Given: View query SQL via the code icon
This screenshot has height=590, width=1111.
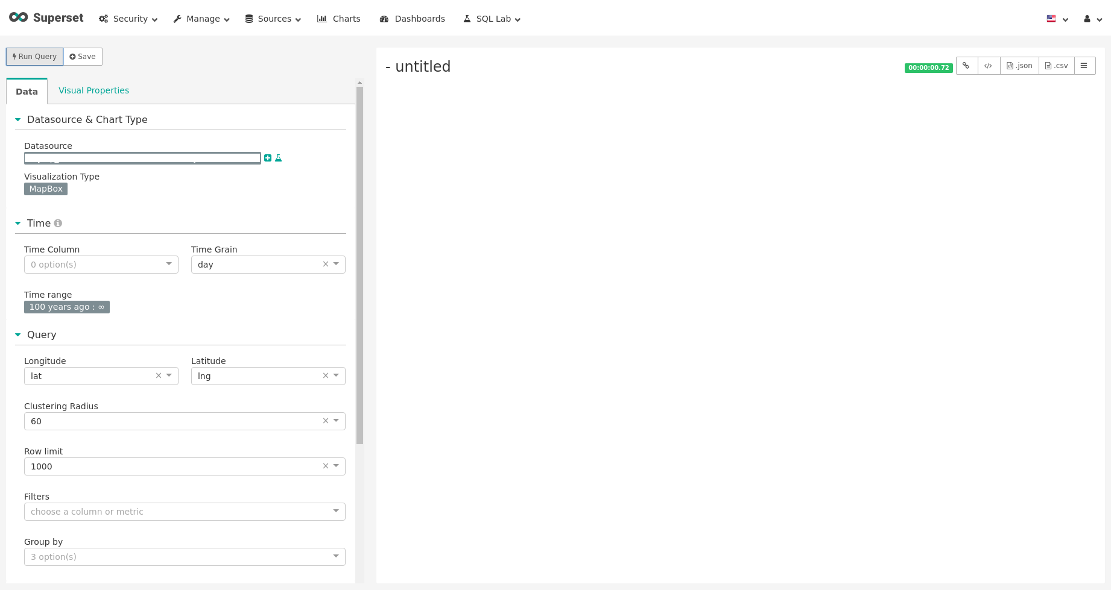Looking at the screenshot, I should click(x=989, y=65).
